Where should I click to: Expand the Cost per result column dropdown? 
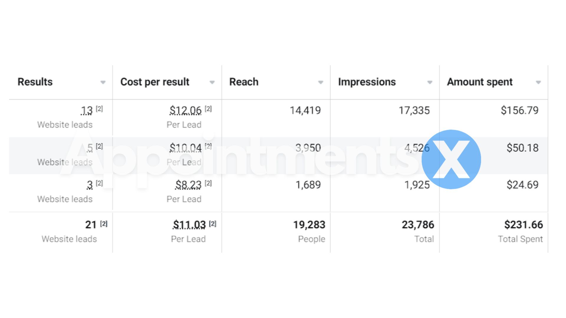click(x=212, y=82)
